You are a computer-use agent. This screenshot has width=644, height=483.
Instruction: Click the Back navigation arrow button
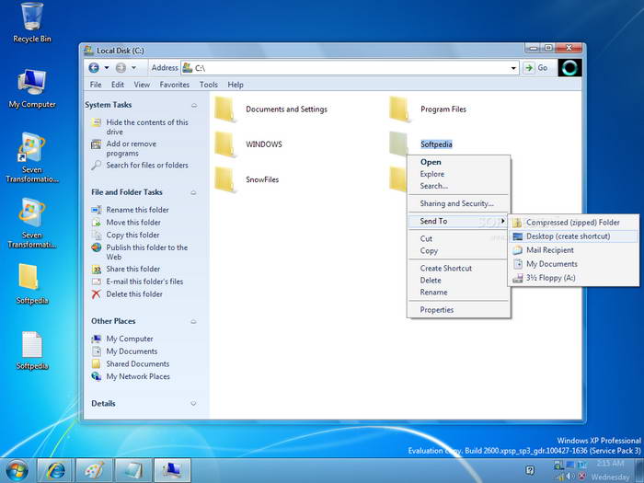point(94,68)
